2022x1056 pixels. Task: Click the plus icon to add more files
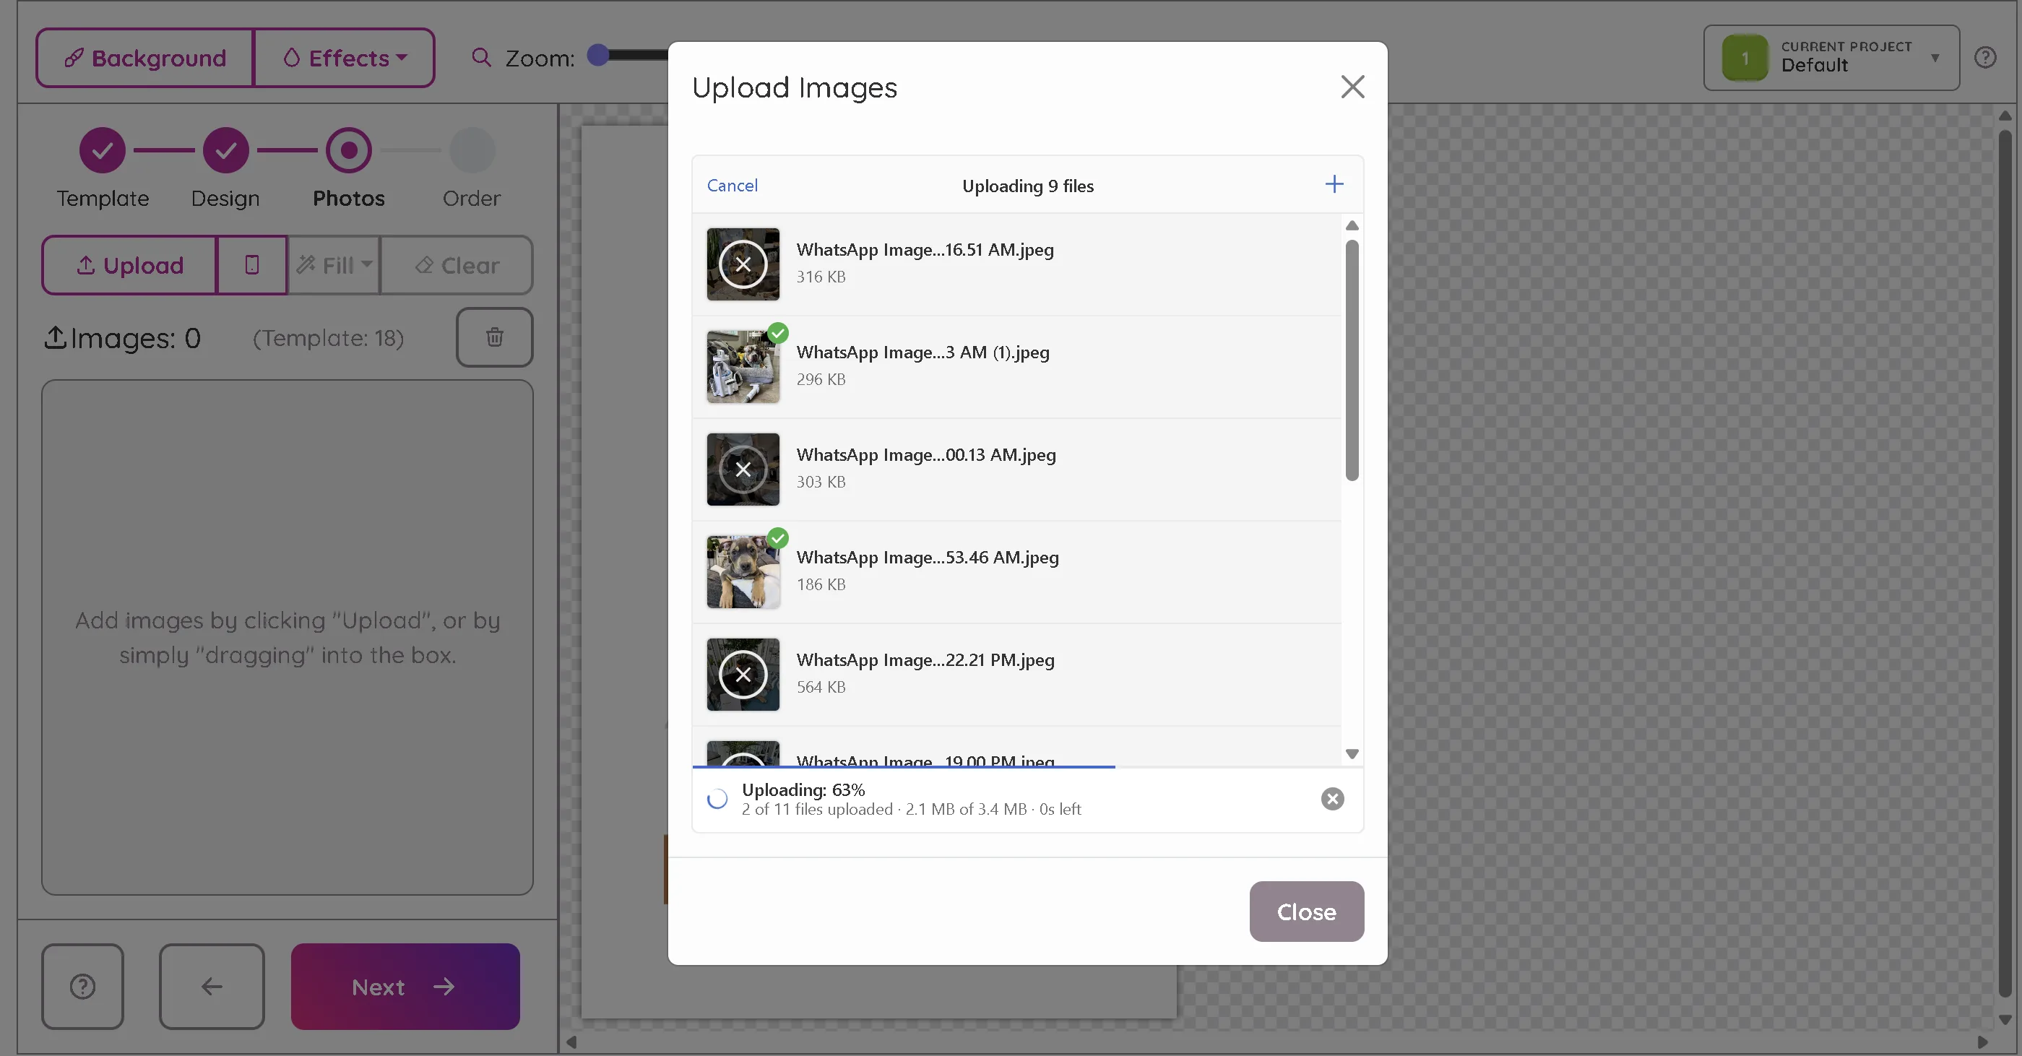coord(1334,184)
